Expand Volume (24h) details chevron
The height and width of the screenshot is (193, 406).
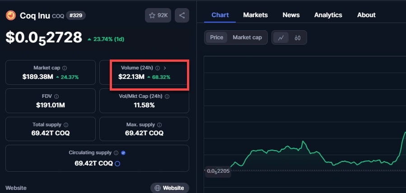(x=165, y=68)
